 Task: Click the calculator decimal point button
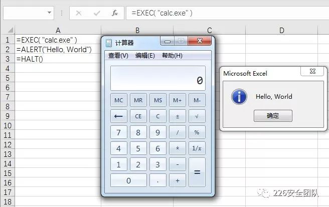158,180
